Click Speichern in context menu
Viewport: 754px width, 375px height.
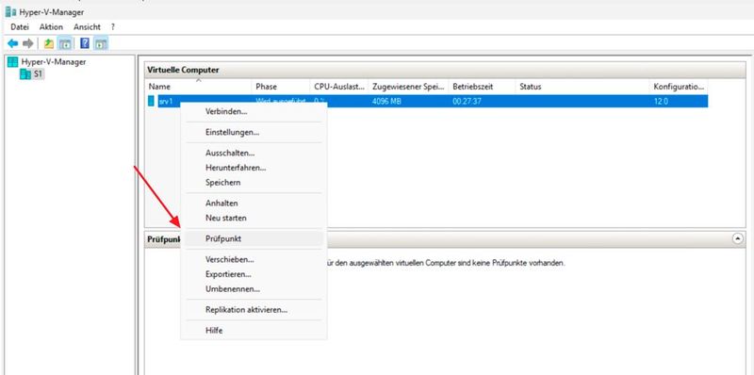click(x=254, y=183)
